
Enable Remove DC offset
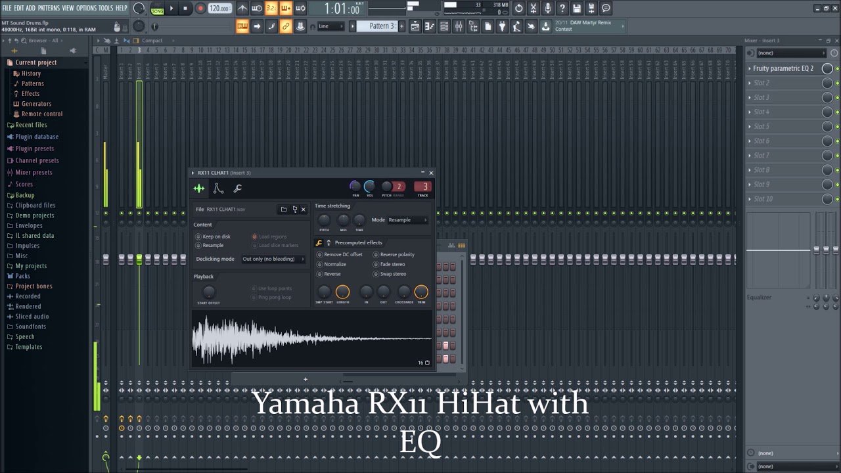pos(340,255)
